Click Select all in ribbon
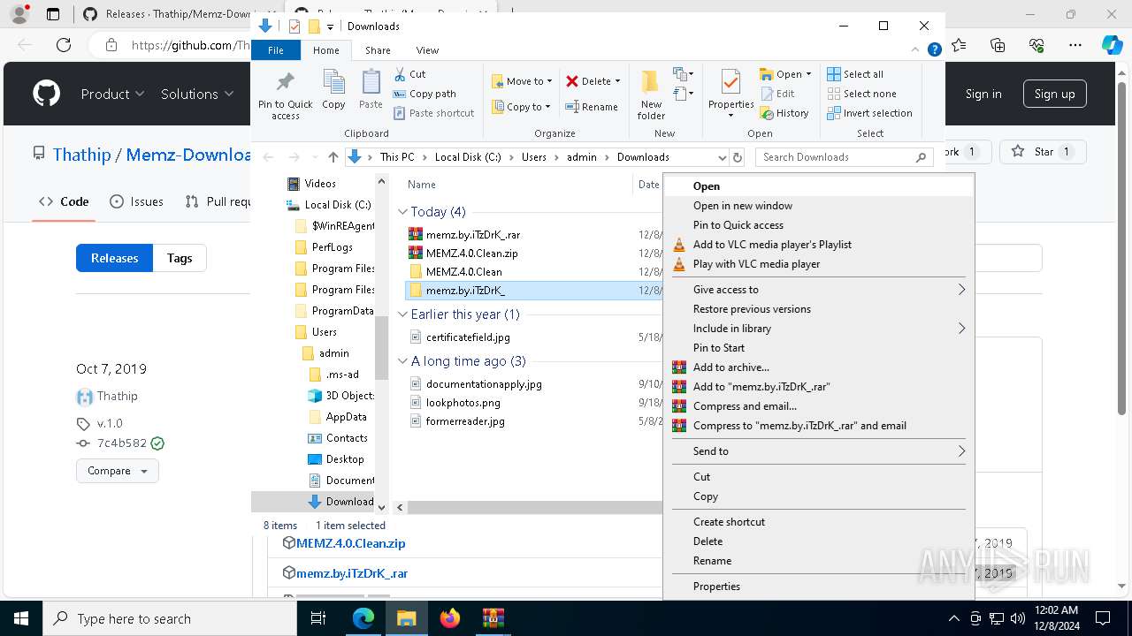This screenshot has height=636, width=1132. tap(855, 74)
